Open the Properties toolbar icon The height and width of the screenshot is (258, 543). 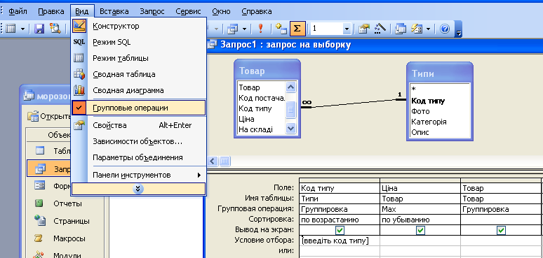(363, 29)
